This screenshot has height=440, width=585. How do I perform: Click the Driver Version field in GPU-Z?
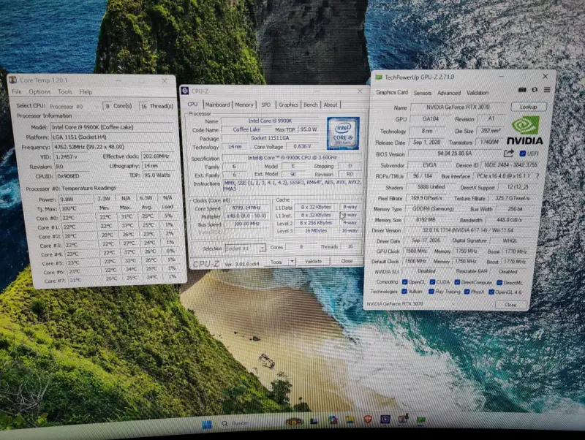coord(467,230)
